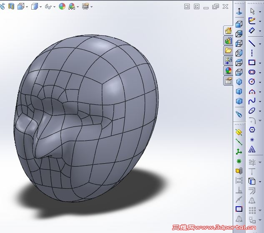This screenshot has height=233, width=264.
Task: Insert a Coordinate System
Action: [x=239, y=152]
